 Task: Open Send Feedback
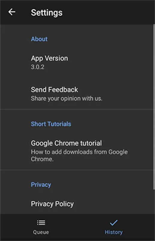pos(76,94)
